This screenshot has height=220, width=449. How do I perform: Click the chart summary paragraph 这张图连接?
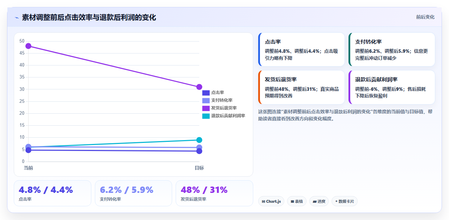(x=345, y=115)
